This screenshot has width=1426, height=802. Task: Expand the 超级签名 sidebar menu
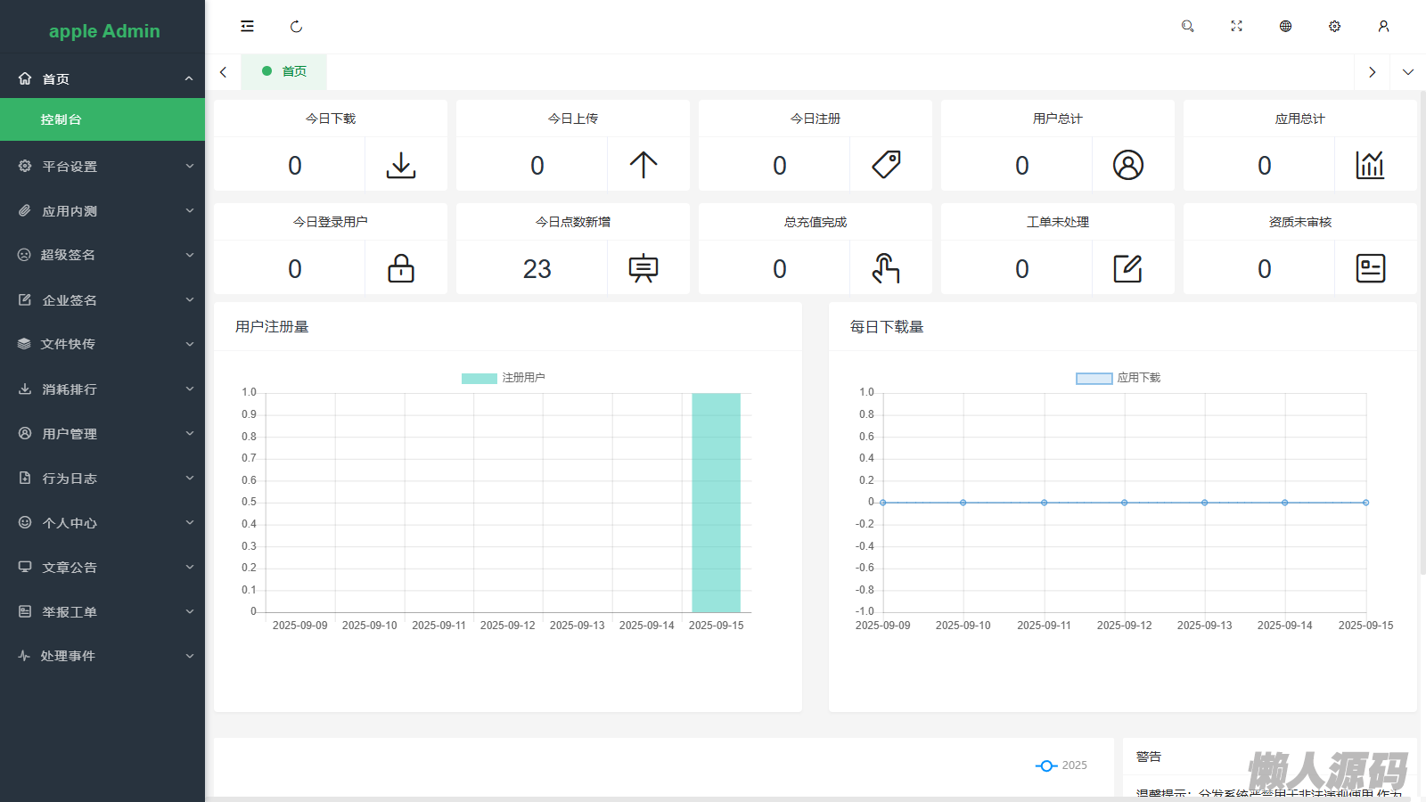coord(102,255)
